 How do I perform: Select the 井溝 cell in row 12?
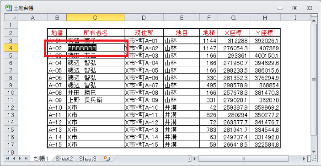click(x=182, y=107)
